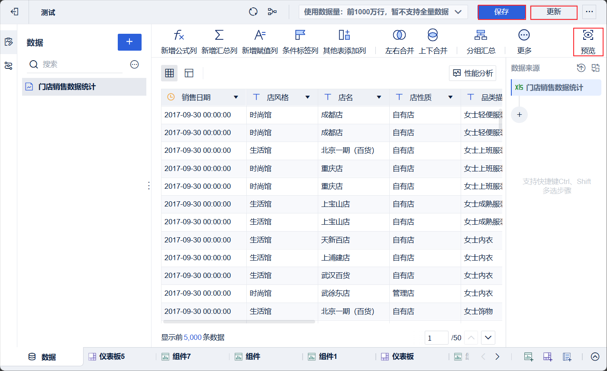Image resolution: width=607 pixels, height=371 pixels.
Task: Click the horizontal scrollbar under the table
Action: [x=239, y=322]
